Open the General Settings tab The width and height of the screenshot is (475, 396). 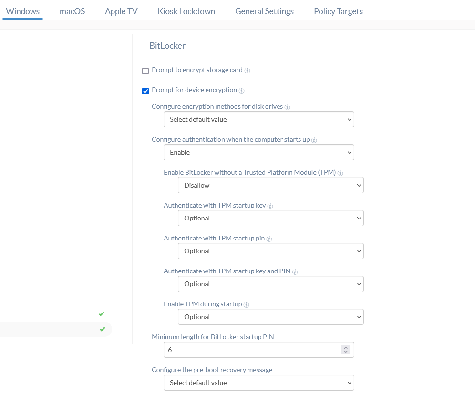264,11
